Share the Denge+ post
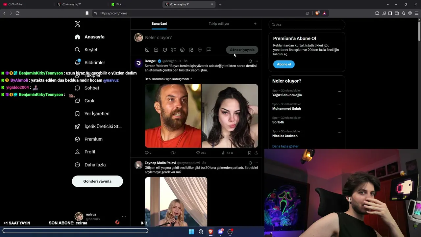 [256, 153]
